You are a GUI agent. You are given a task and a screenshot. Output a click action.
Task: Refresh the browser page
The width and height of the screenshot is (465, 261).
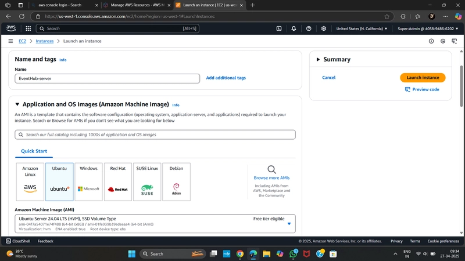pyautogui.click(x=22, y=16)
